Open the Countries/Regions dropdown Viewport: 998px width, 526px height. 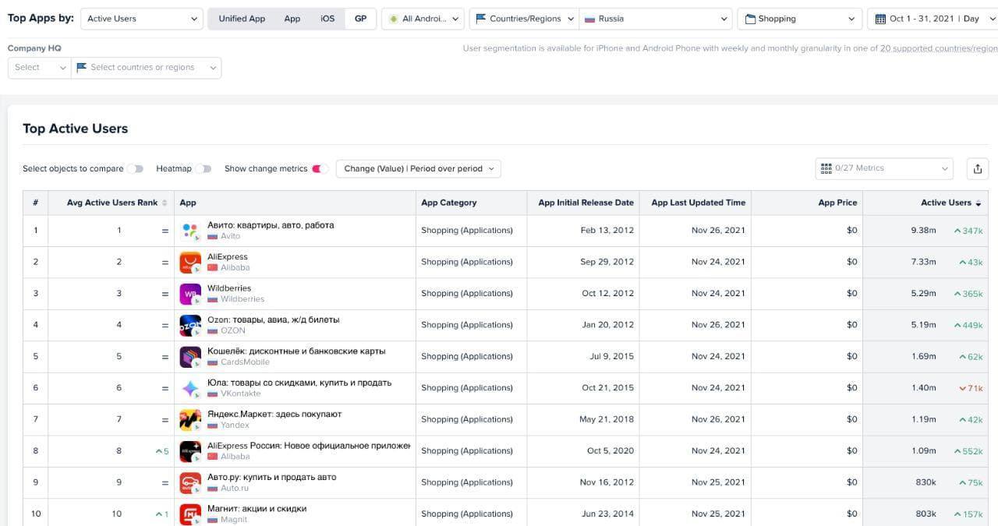click(524, 19)
